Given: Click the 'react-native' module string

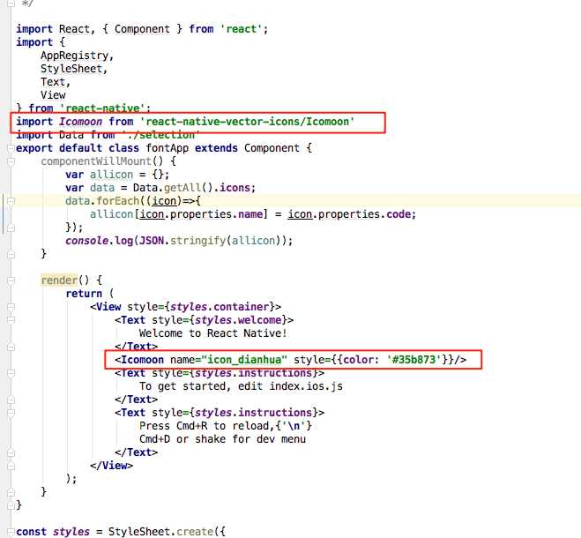Looking at the screenshot, I should [x=102, y=108].
